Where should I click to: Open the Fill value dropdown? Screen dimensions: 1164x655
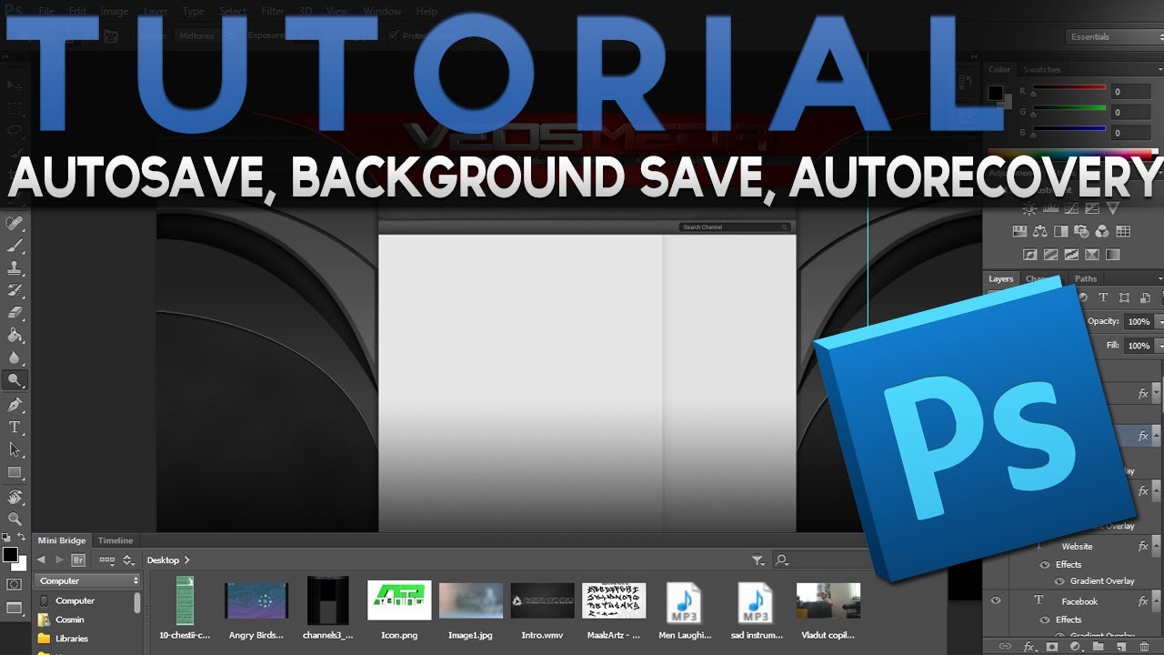[x=1159, y=346]
